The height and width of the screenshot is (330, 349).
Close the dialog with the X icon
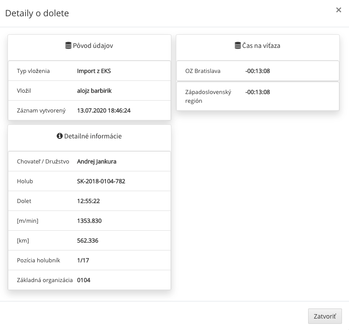pyautogui.click(x=338, y=10)
